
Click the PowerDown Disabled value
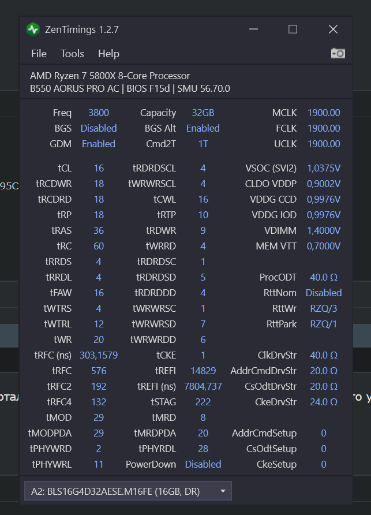coord(203,464)
